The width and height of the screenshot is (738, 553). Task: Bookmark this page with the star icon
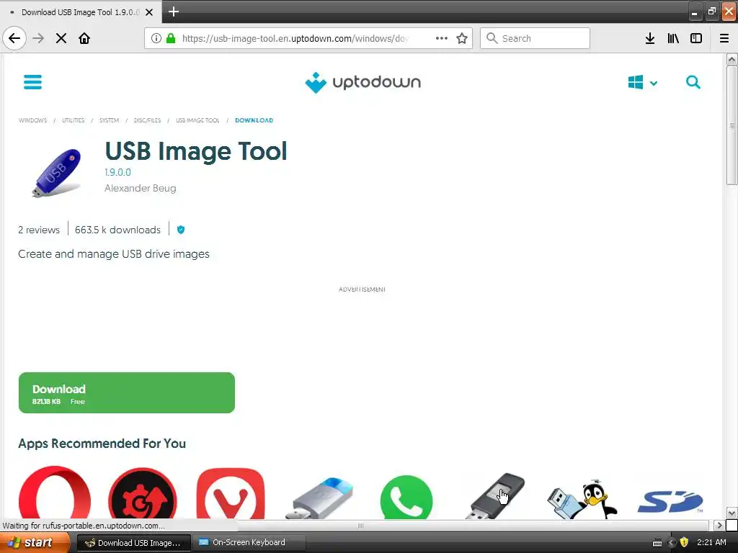462,38
